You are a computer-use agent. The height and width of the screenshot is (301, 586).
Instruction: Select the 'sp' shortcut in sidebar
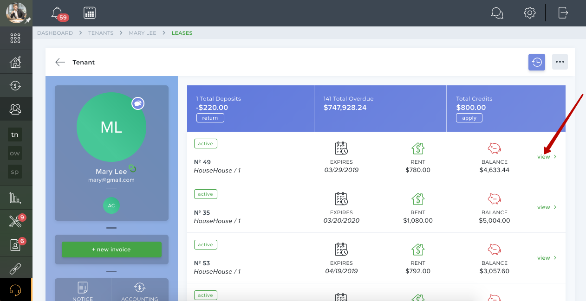pos(15,172)
